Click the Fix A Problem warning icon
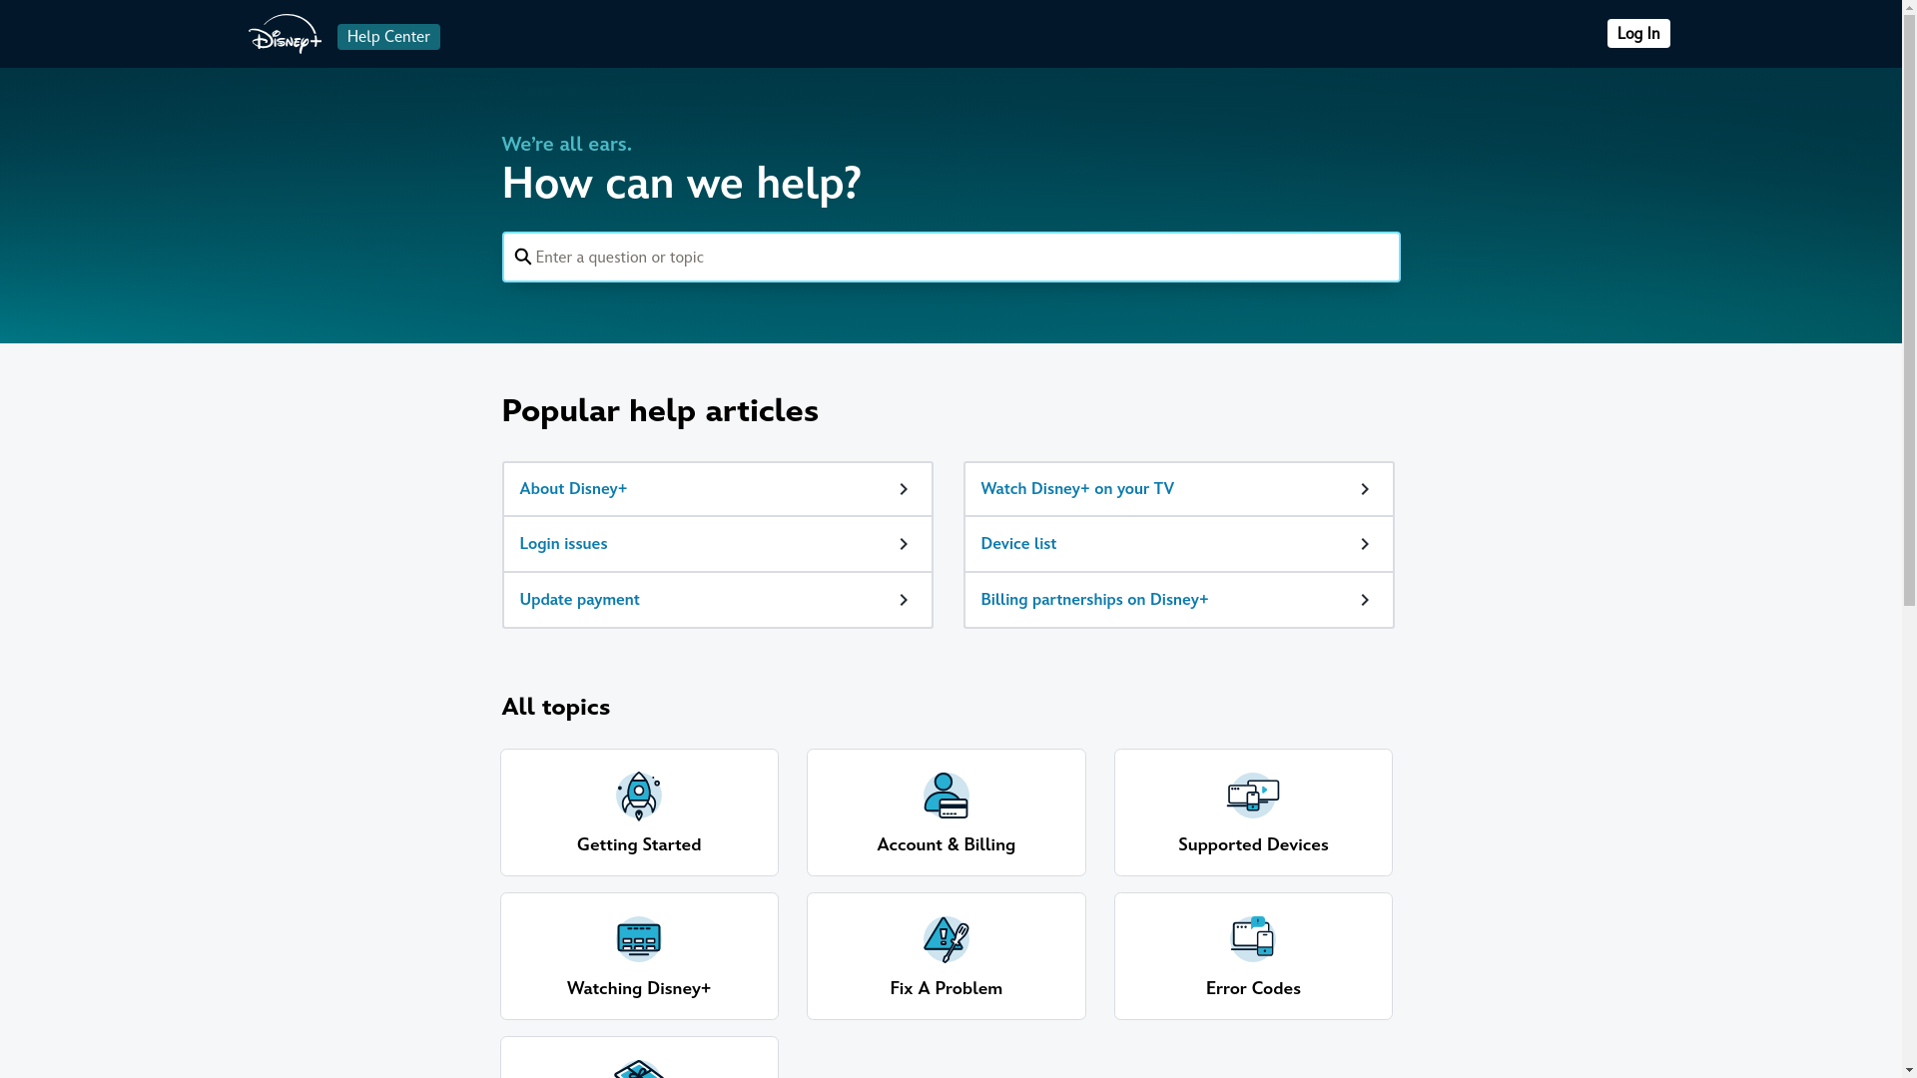The width and height of the screenshot is (1917, 1078). pos(946,939)
